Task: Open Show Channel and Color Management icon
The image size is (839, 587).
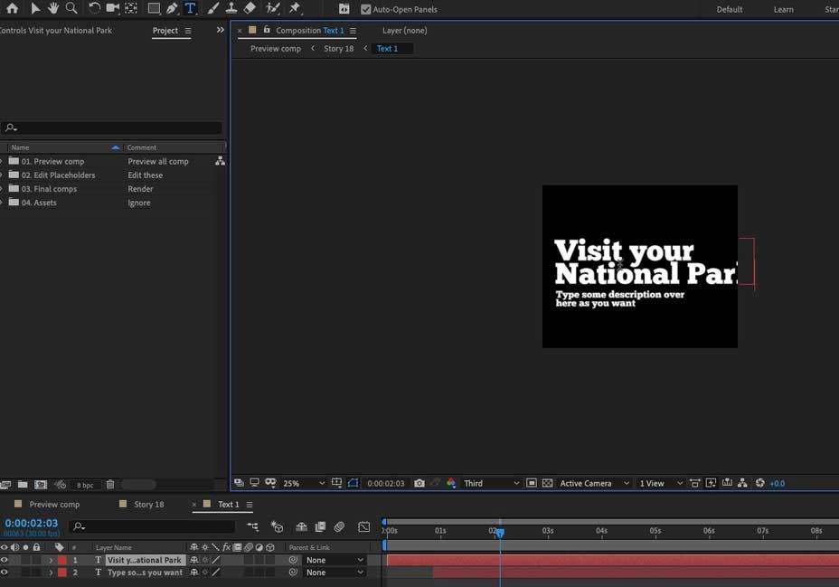Action: tap(451, 483)
